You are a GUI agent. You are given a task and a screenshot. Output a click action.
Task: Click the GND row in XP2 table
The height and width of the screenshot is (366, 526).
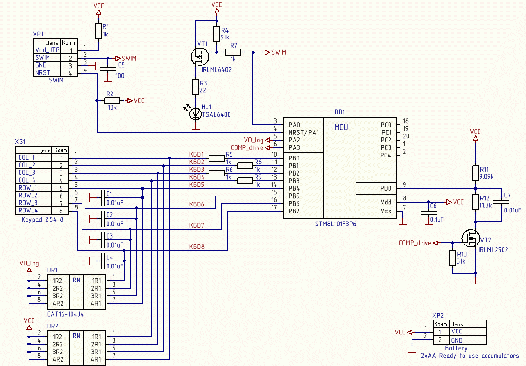[x=459, y=340]
